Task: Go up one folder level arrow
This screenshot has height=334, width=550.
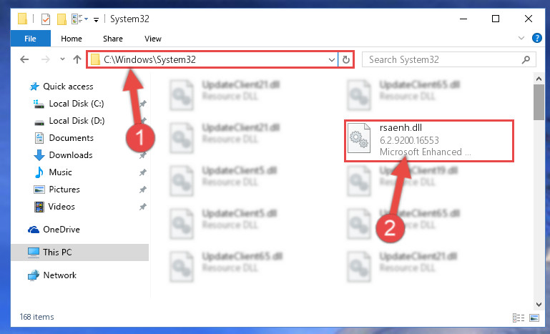Action: pos(77,59)
